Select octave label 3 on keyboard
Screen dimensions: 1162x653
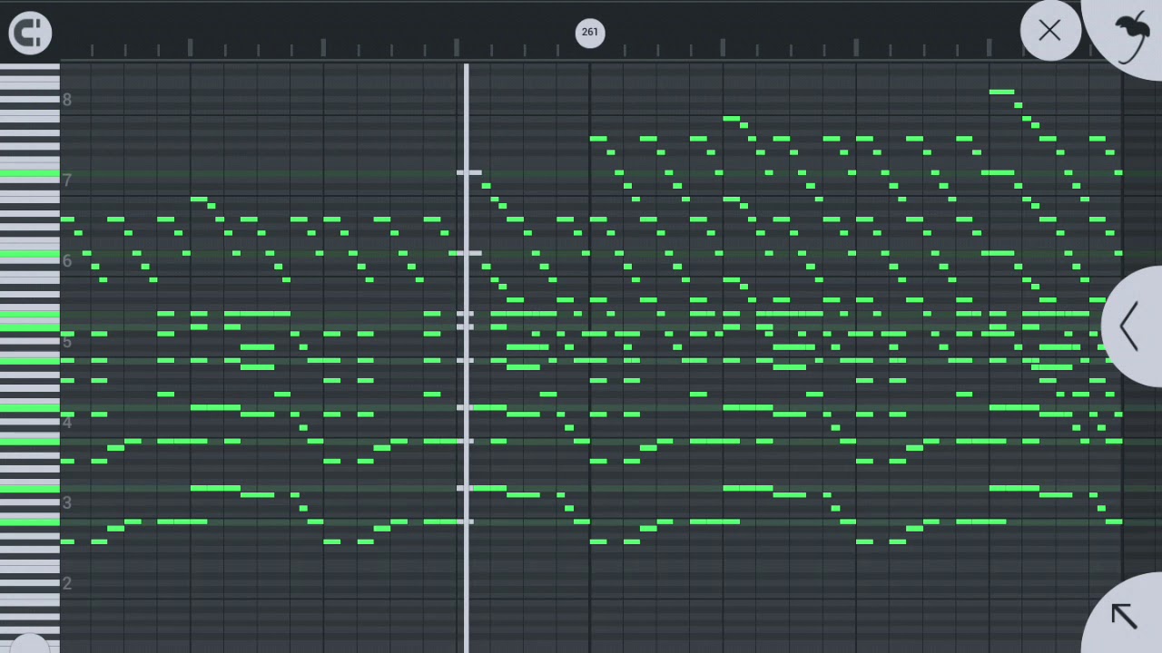pos(67,502)
